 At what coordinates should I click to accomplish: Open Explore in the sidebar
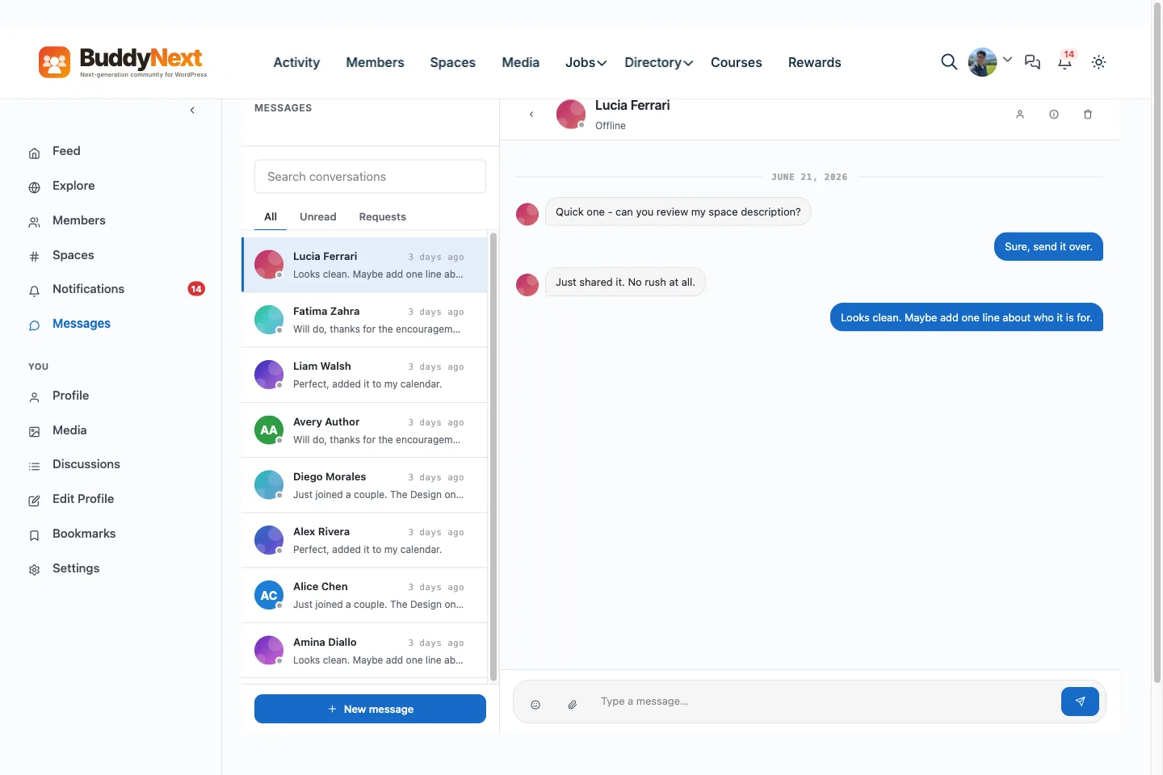[x=73, y=186]
